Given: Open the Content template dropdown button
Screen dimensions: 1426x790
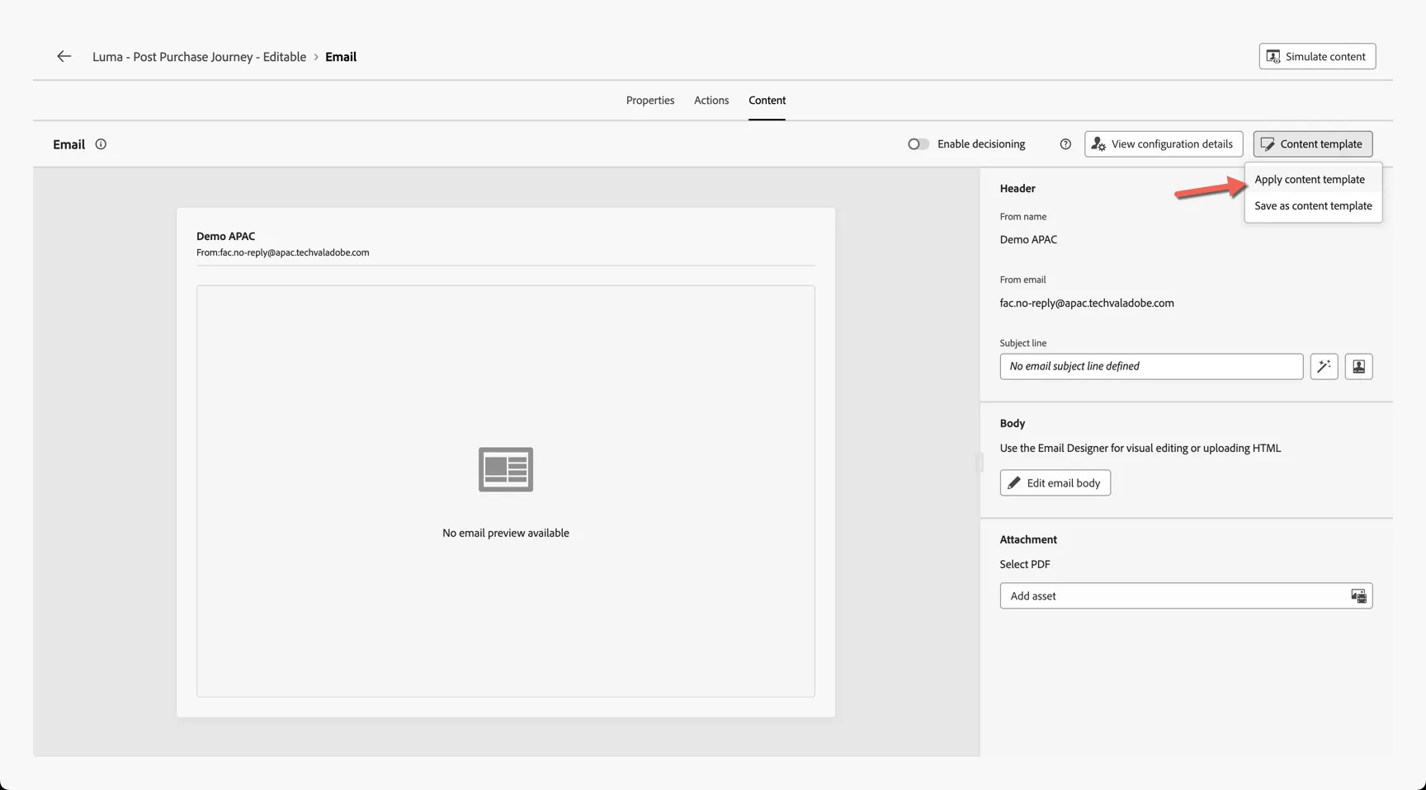Looking at the screenshot, I should coord(1312,143).
